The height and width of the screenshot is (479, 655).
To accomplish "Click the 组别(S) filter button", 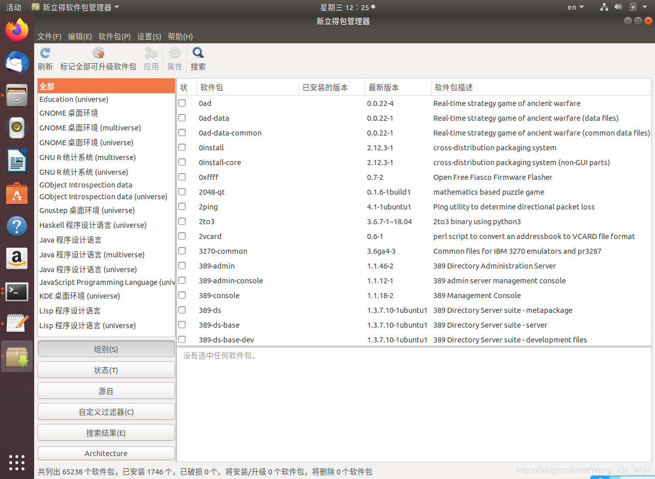I will [x=106, y=349].
